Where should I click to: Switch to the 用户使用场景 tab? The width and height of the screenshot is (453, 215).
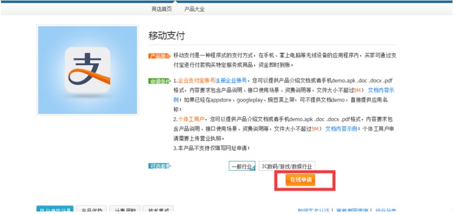55,210
